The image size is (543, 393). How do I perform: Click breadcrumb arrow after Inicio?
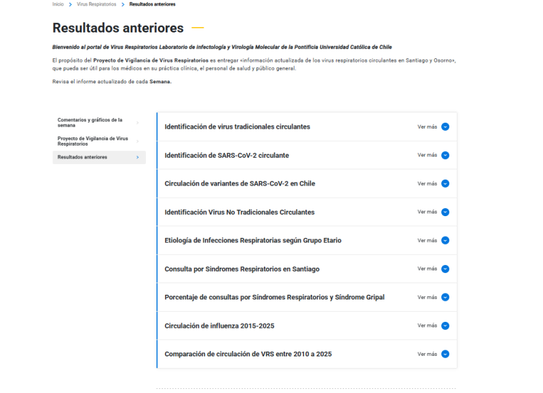pos(71,5)
